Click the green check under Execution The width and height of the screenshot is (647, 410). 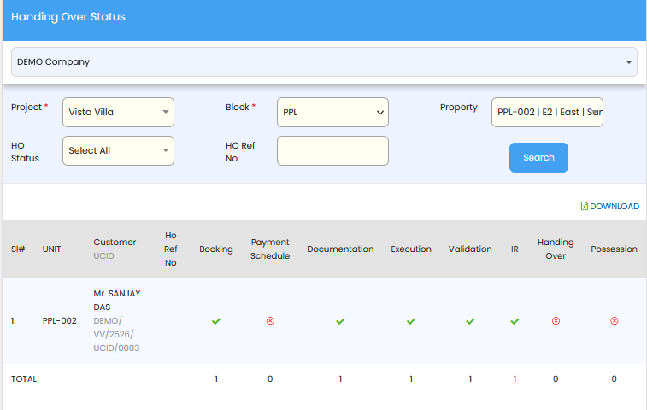coord(411,321)
